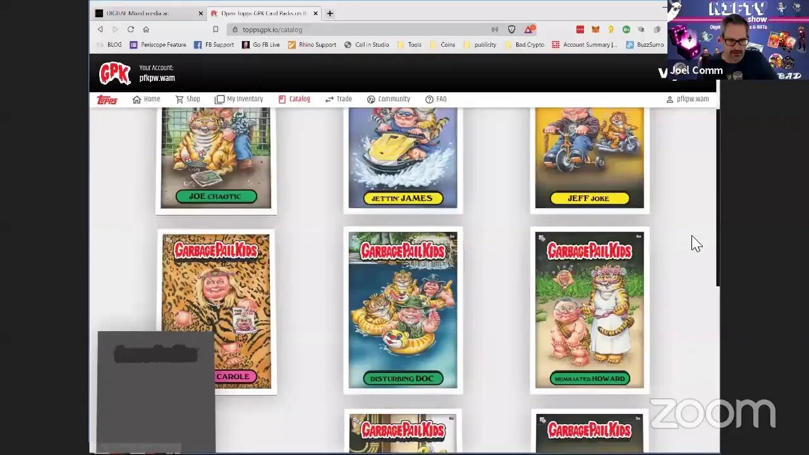This screenshot has height=455, width=809.
Task: Open the Go FB Live bookmark
Action: pyautogui.click(x=261, y=45)
